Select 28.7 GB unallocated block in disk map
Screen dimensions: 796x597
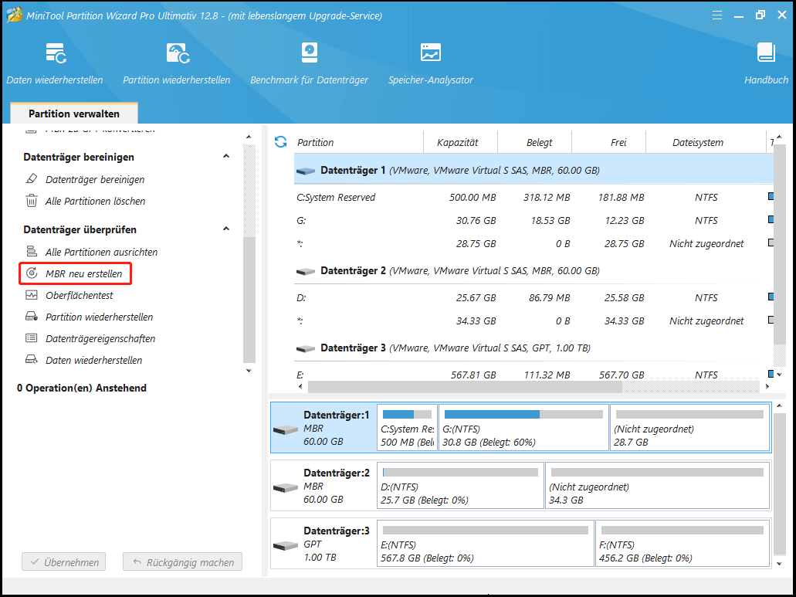(689, 427)
